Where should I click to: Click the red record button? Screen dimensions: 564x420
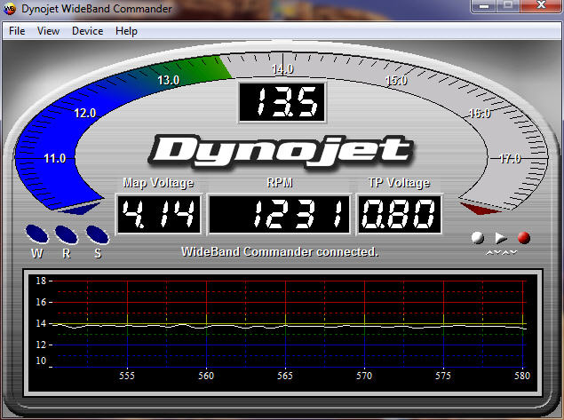(524, 238)
